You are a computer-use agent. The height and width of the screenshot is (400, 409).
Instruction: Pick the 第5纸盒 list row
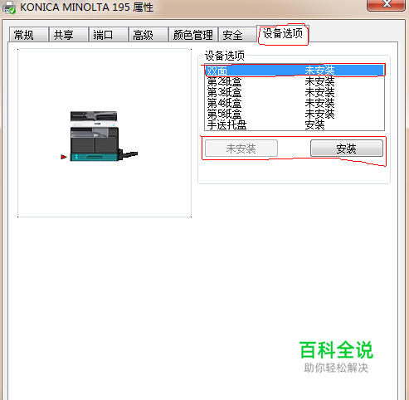coord(295,114)
